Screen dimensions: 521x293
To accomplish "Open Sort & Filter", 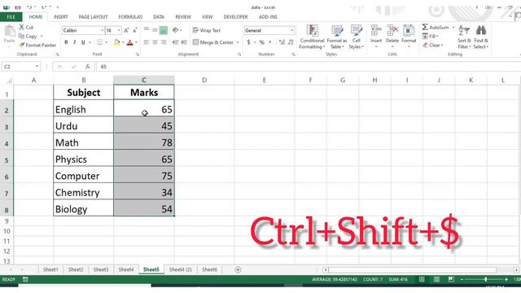I will coord(464,37).
